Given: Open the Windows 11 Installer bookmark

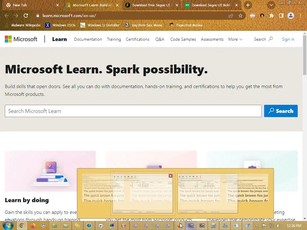Looking at the screenshot, I should (x=100, y=25).
